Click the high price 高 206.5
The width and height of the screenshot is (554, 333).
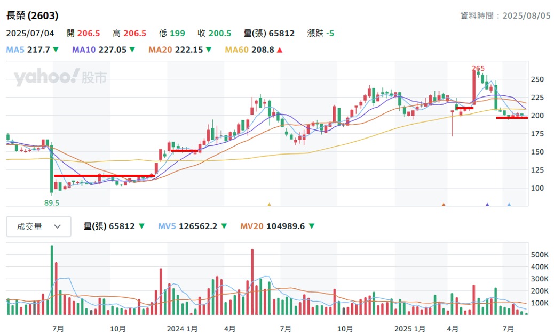[x=129, y=33]
